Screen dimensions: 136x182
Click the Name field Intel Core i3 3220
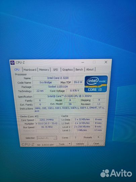click(58, 78)
